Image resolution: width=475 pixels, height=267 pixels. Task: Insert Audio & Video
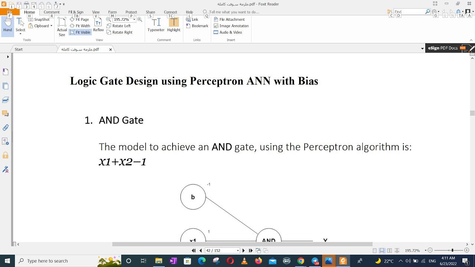[227, 32]
